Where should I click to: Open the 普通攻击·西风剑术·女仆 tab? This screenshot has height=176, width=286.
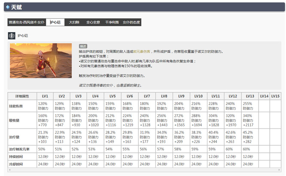(x=27, y=22)
